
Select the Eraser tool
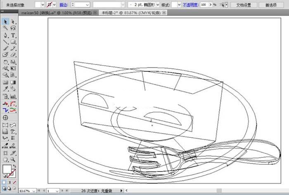[13, 54]
